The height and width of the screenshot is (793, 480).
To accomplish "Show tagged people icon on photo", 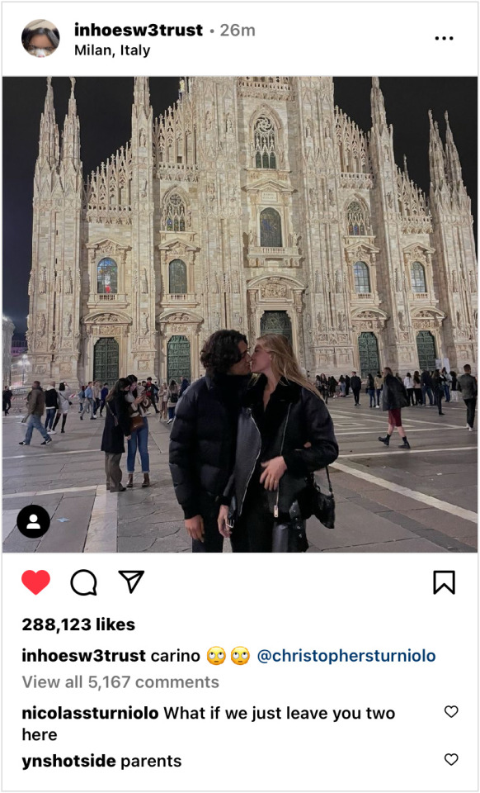I will click(x=33, y=521).
